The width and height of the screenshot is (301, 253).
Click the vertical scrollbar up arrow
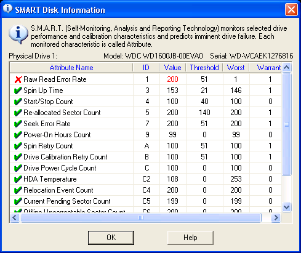[286, 67]
